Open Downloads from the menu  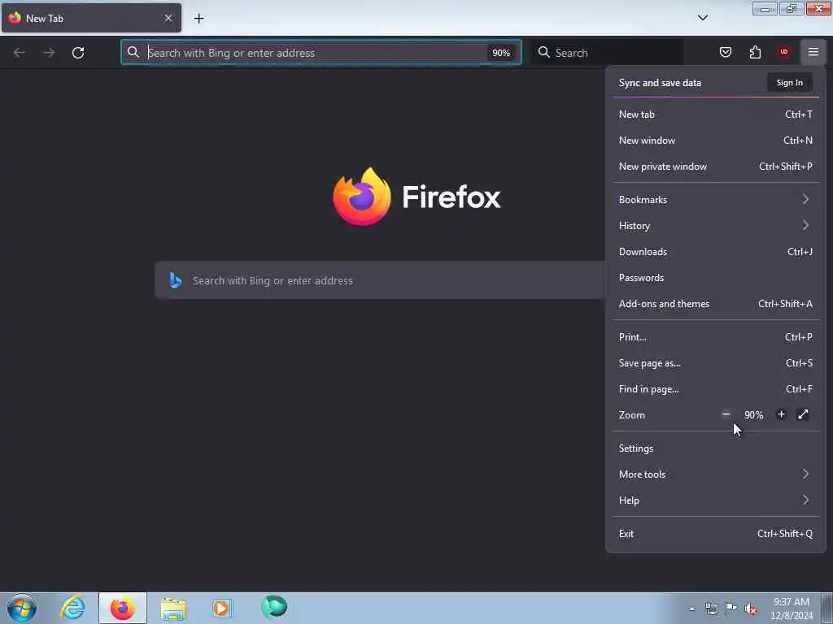[x=716, y=252]
